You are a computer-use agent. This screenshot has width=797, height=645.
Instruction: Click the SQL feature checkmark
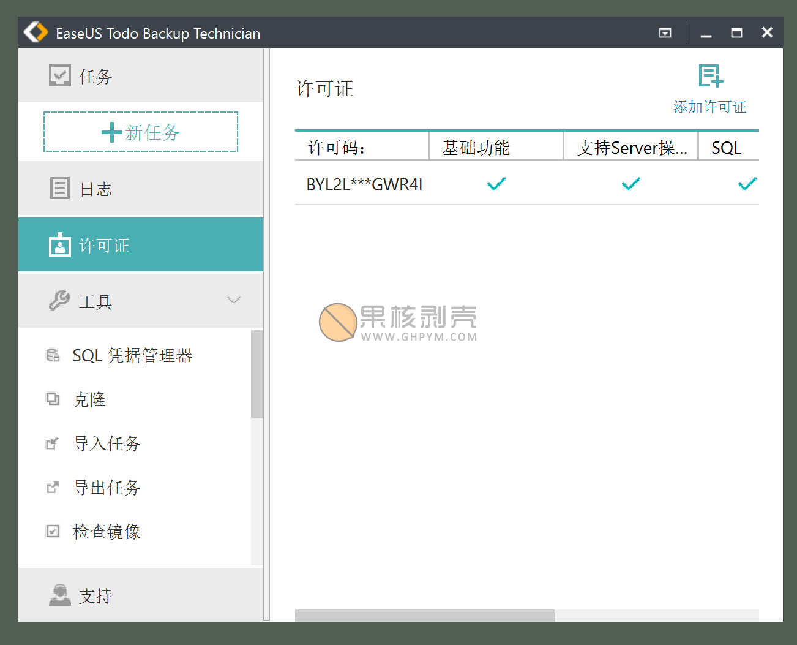pyautogui.click(x=747, y=184)
